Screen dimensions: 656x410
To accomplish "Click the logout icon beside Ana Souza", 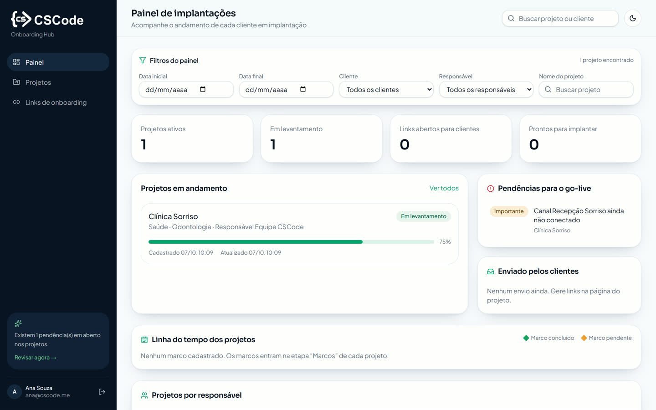I will (102, 392).
